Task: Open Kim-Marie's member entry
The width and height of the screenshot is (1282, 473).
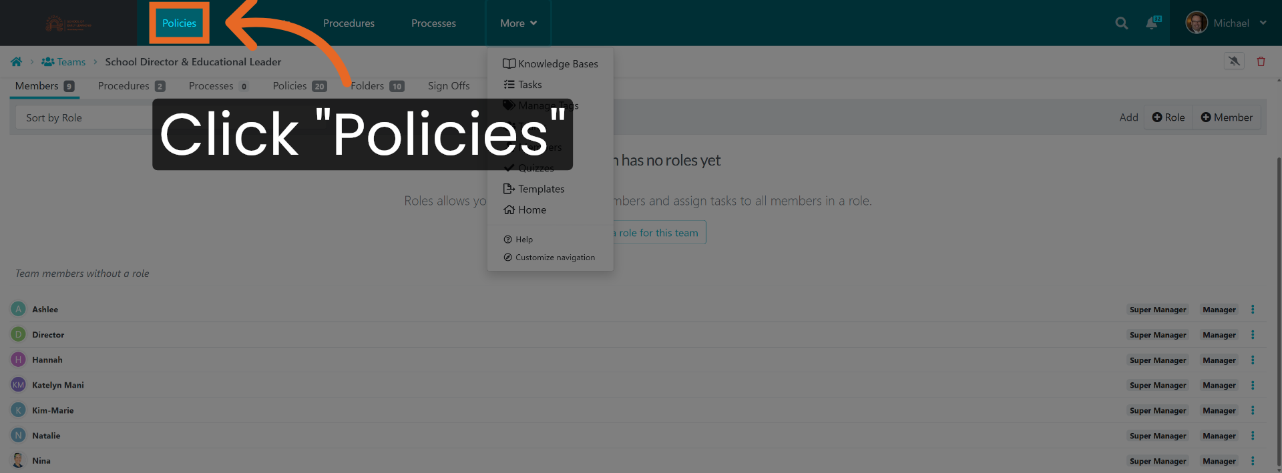Action: click(53, 410)
